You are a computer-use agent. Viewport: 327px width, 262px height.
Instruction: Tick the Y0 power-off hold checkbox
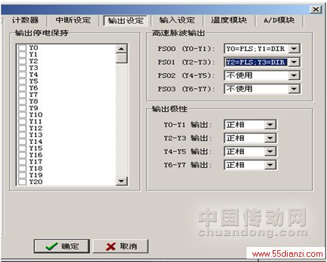coord(22,48)
